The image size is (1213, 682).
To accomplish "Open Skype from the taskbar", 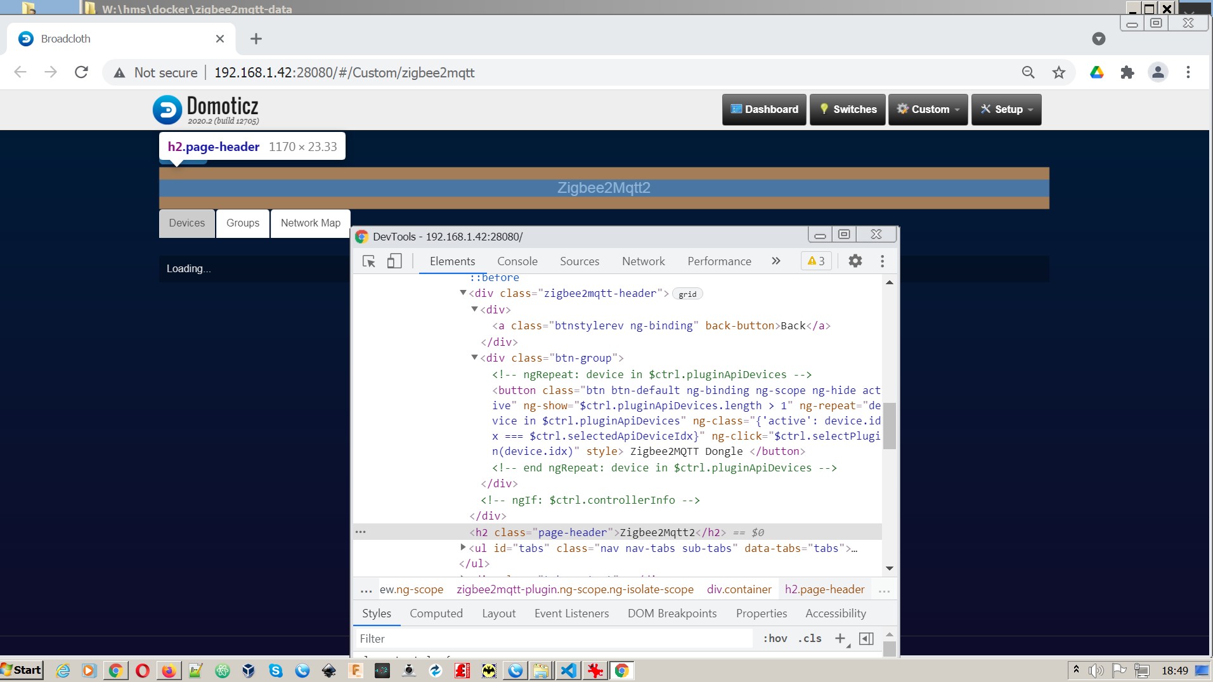I will [276, 670].
